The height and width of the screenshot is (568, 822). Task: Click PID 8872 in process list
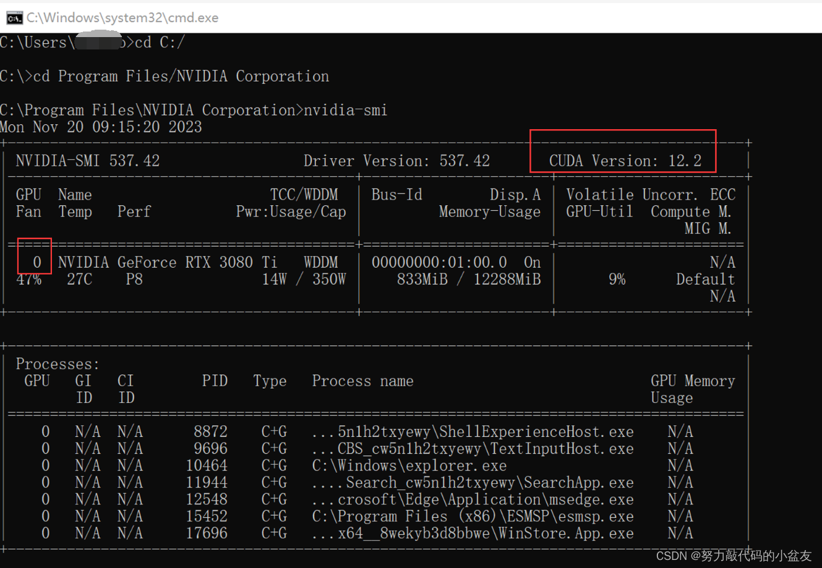(x=210, y=431)
